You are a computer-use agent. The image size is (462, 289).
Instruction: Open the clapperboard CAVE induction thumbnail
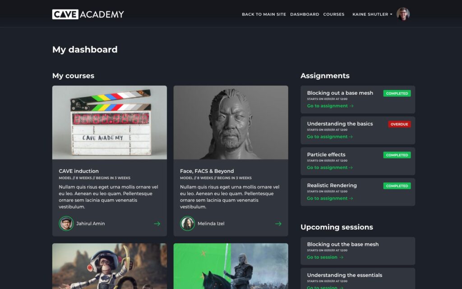pyautogui.click(x=110, y=122)
